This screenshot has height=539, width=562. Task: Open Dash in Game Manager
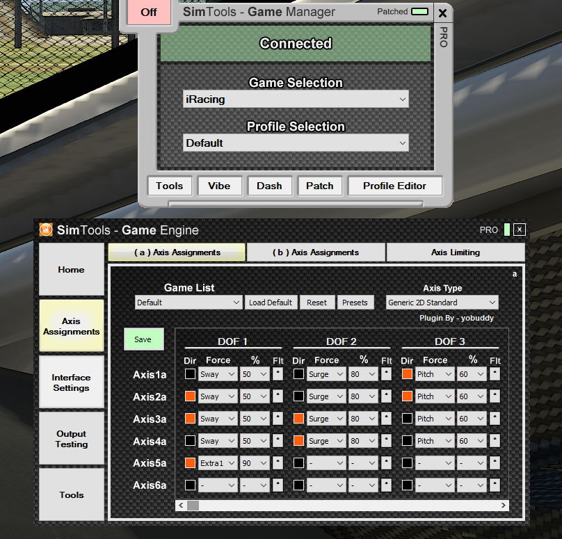(x=270, y=186)
